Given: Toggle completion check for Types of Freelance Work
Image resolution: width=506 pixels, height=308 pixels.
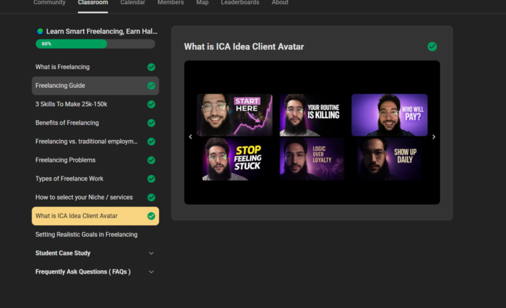Looking at the screenshot, I should 151,179.
